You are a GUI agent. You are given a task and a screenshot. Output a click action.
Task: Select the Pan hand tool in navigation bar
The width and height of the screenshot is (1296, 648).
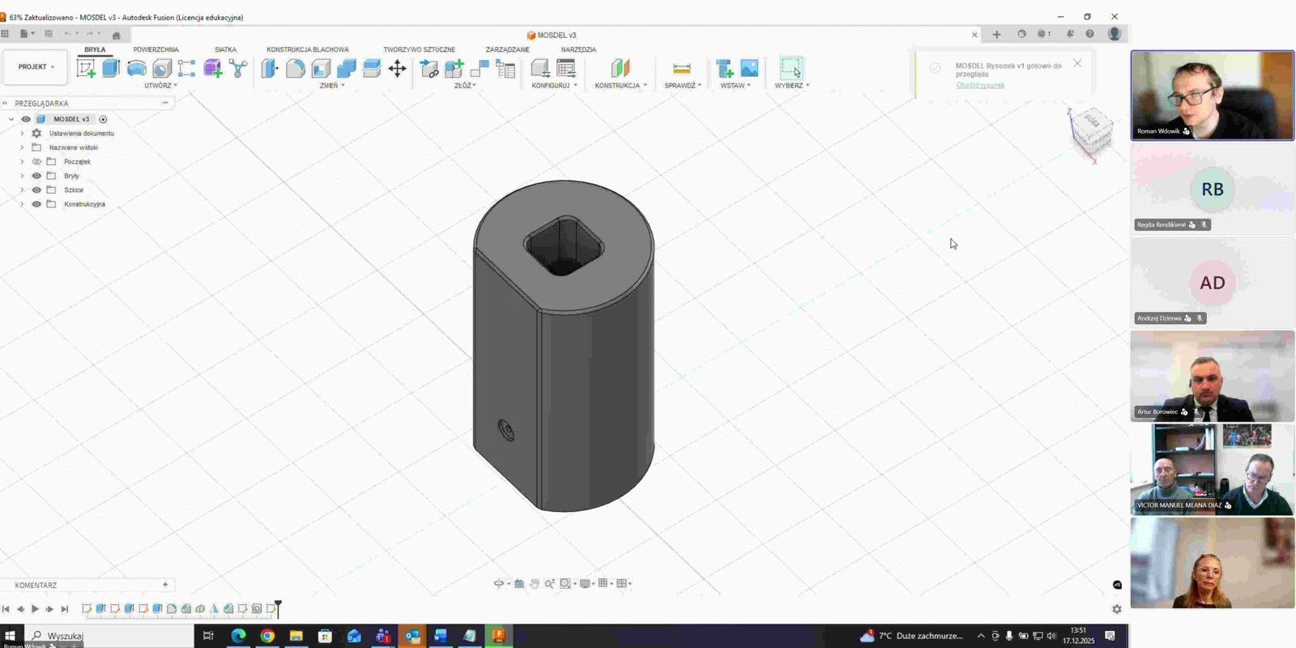[x=535, y=583]
